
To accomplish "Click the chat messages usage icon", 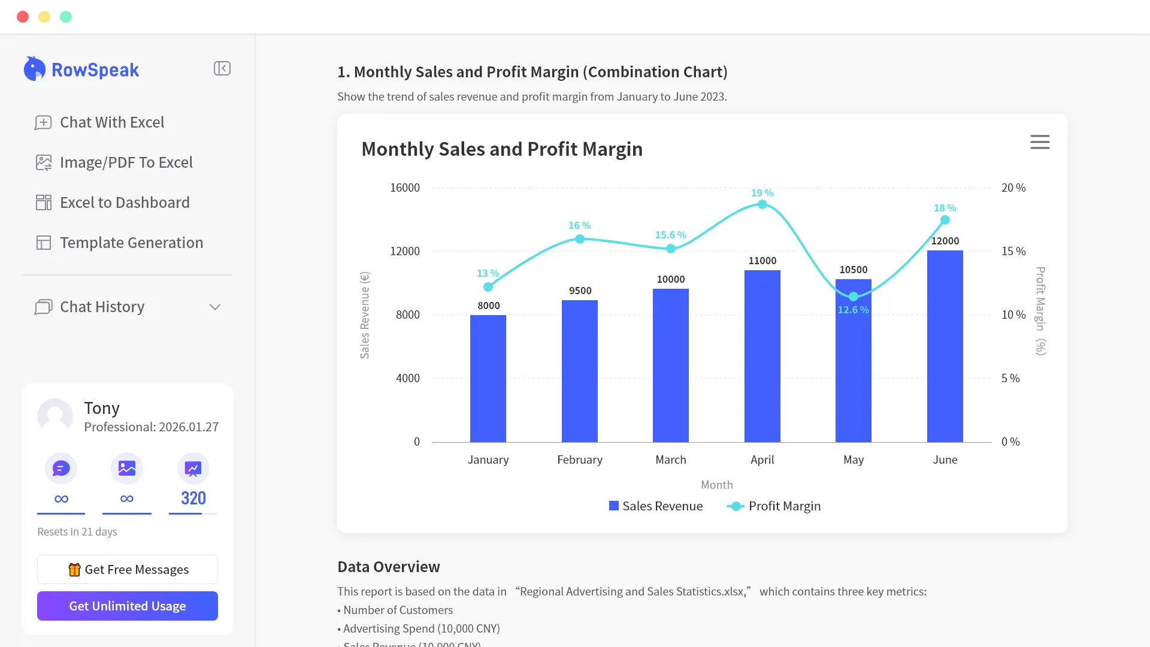I will click(x=60, y=468).
